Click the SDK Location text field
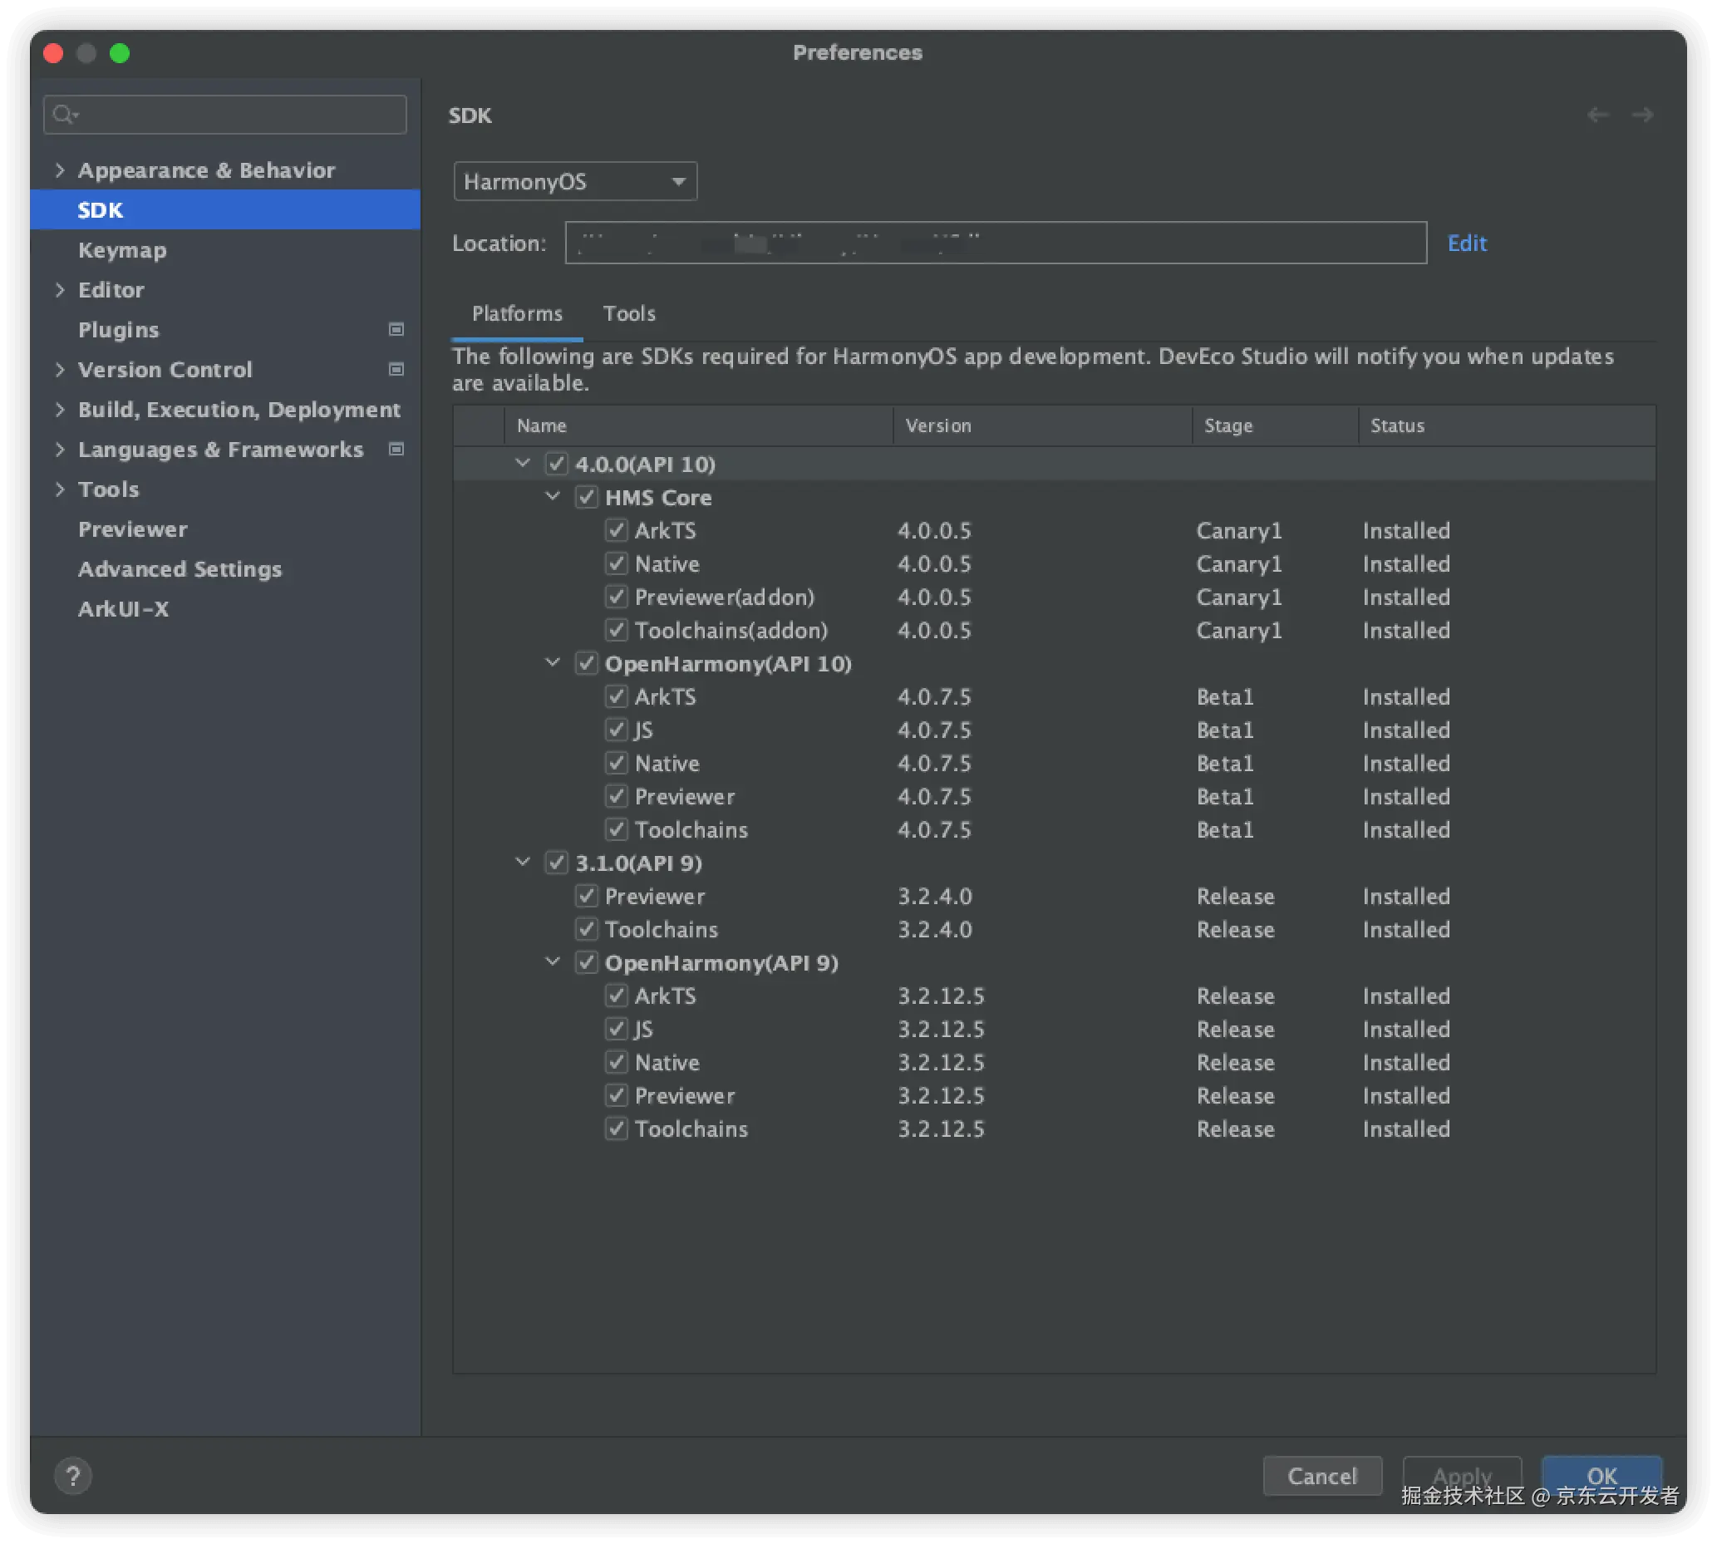 (x=995, y=243)
